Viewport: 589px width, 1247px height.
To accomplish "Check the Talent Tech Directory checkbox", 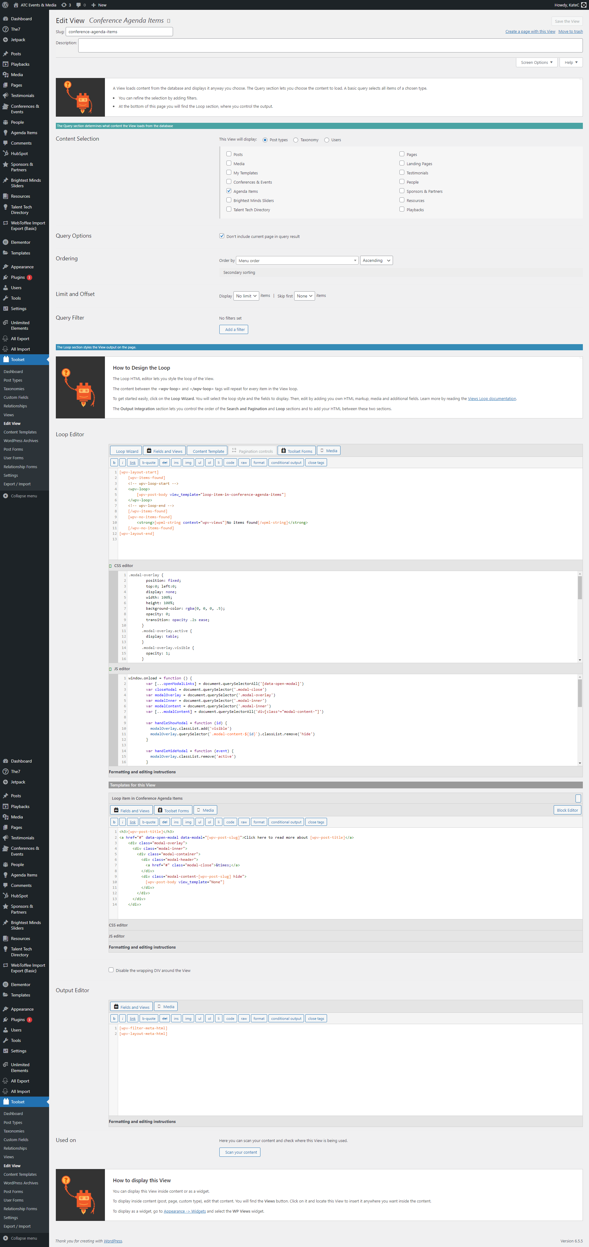I will pos(229,209).
